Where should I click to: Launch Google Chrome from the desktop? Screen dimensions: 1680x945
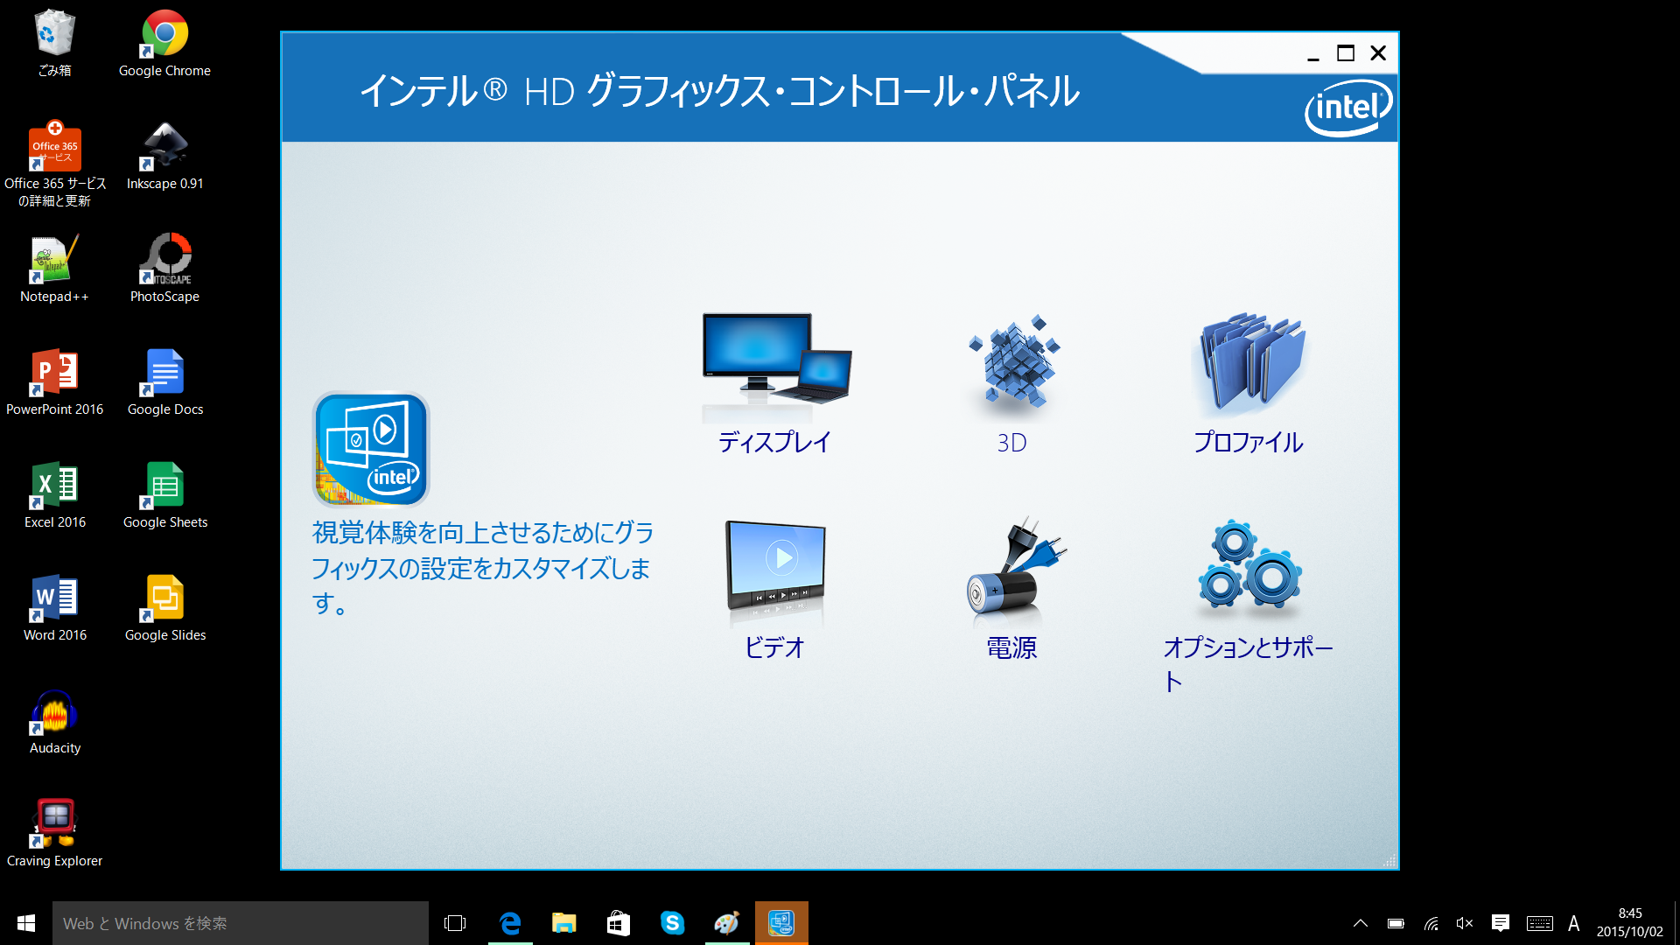(x=164, y=35)
